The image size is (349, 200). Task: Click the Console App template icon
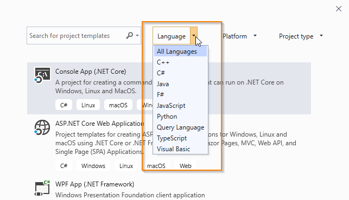point(42,75)
